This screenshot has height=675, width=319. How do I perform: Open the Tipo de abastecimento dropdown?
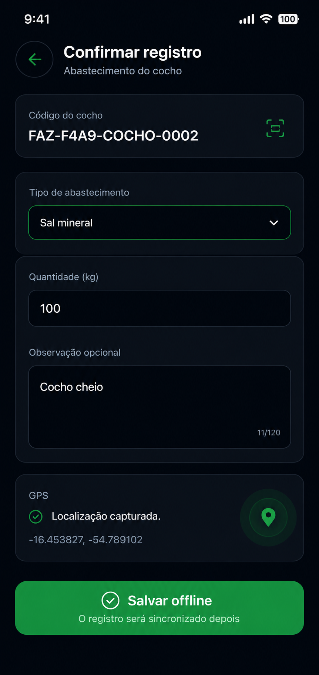pos(159,222)
